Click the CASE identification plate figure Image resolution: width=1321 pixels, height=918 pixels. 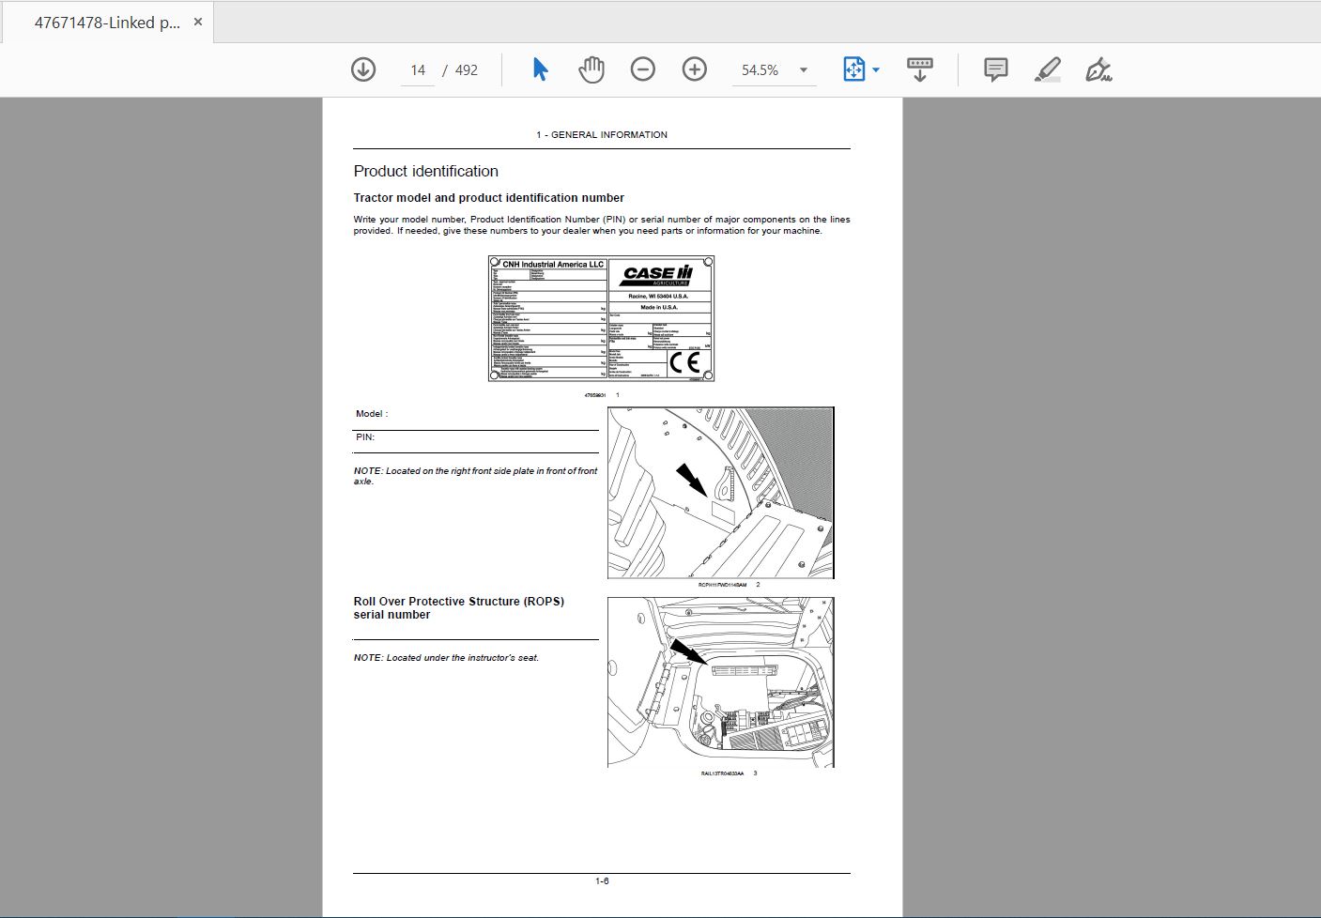tap(601, 318)
